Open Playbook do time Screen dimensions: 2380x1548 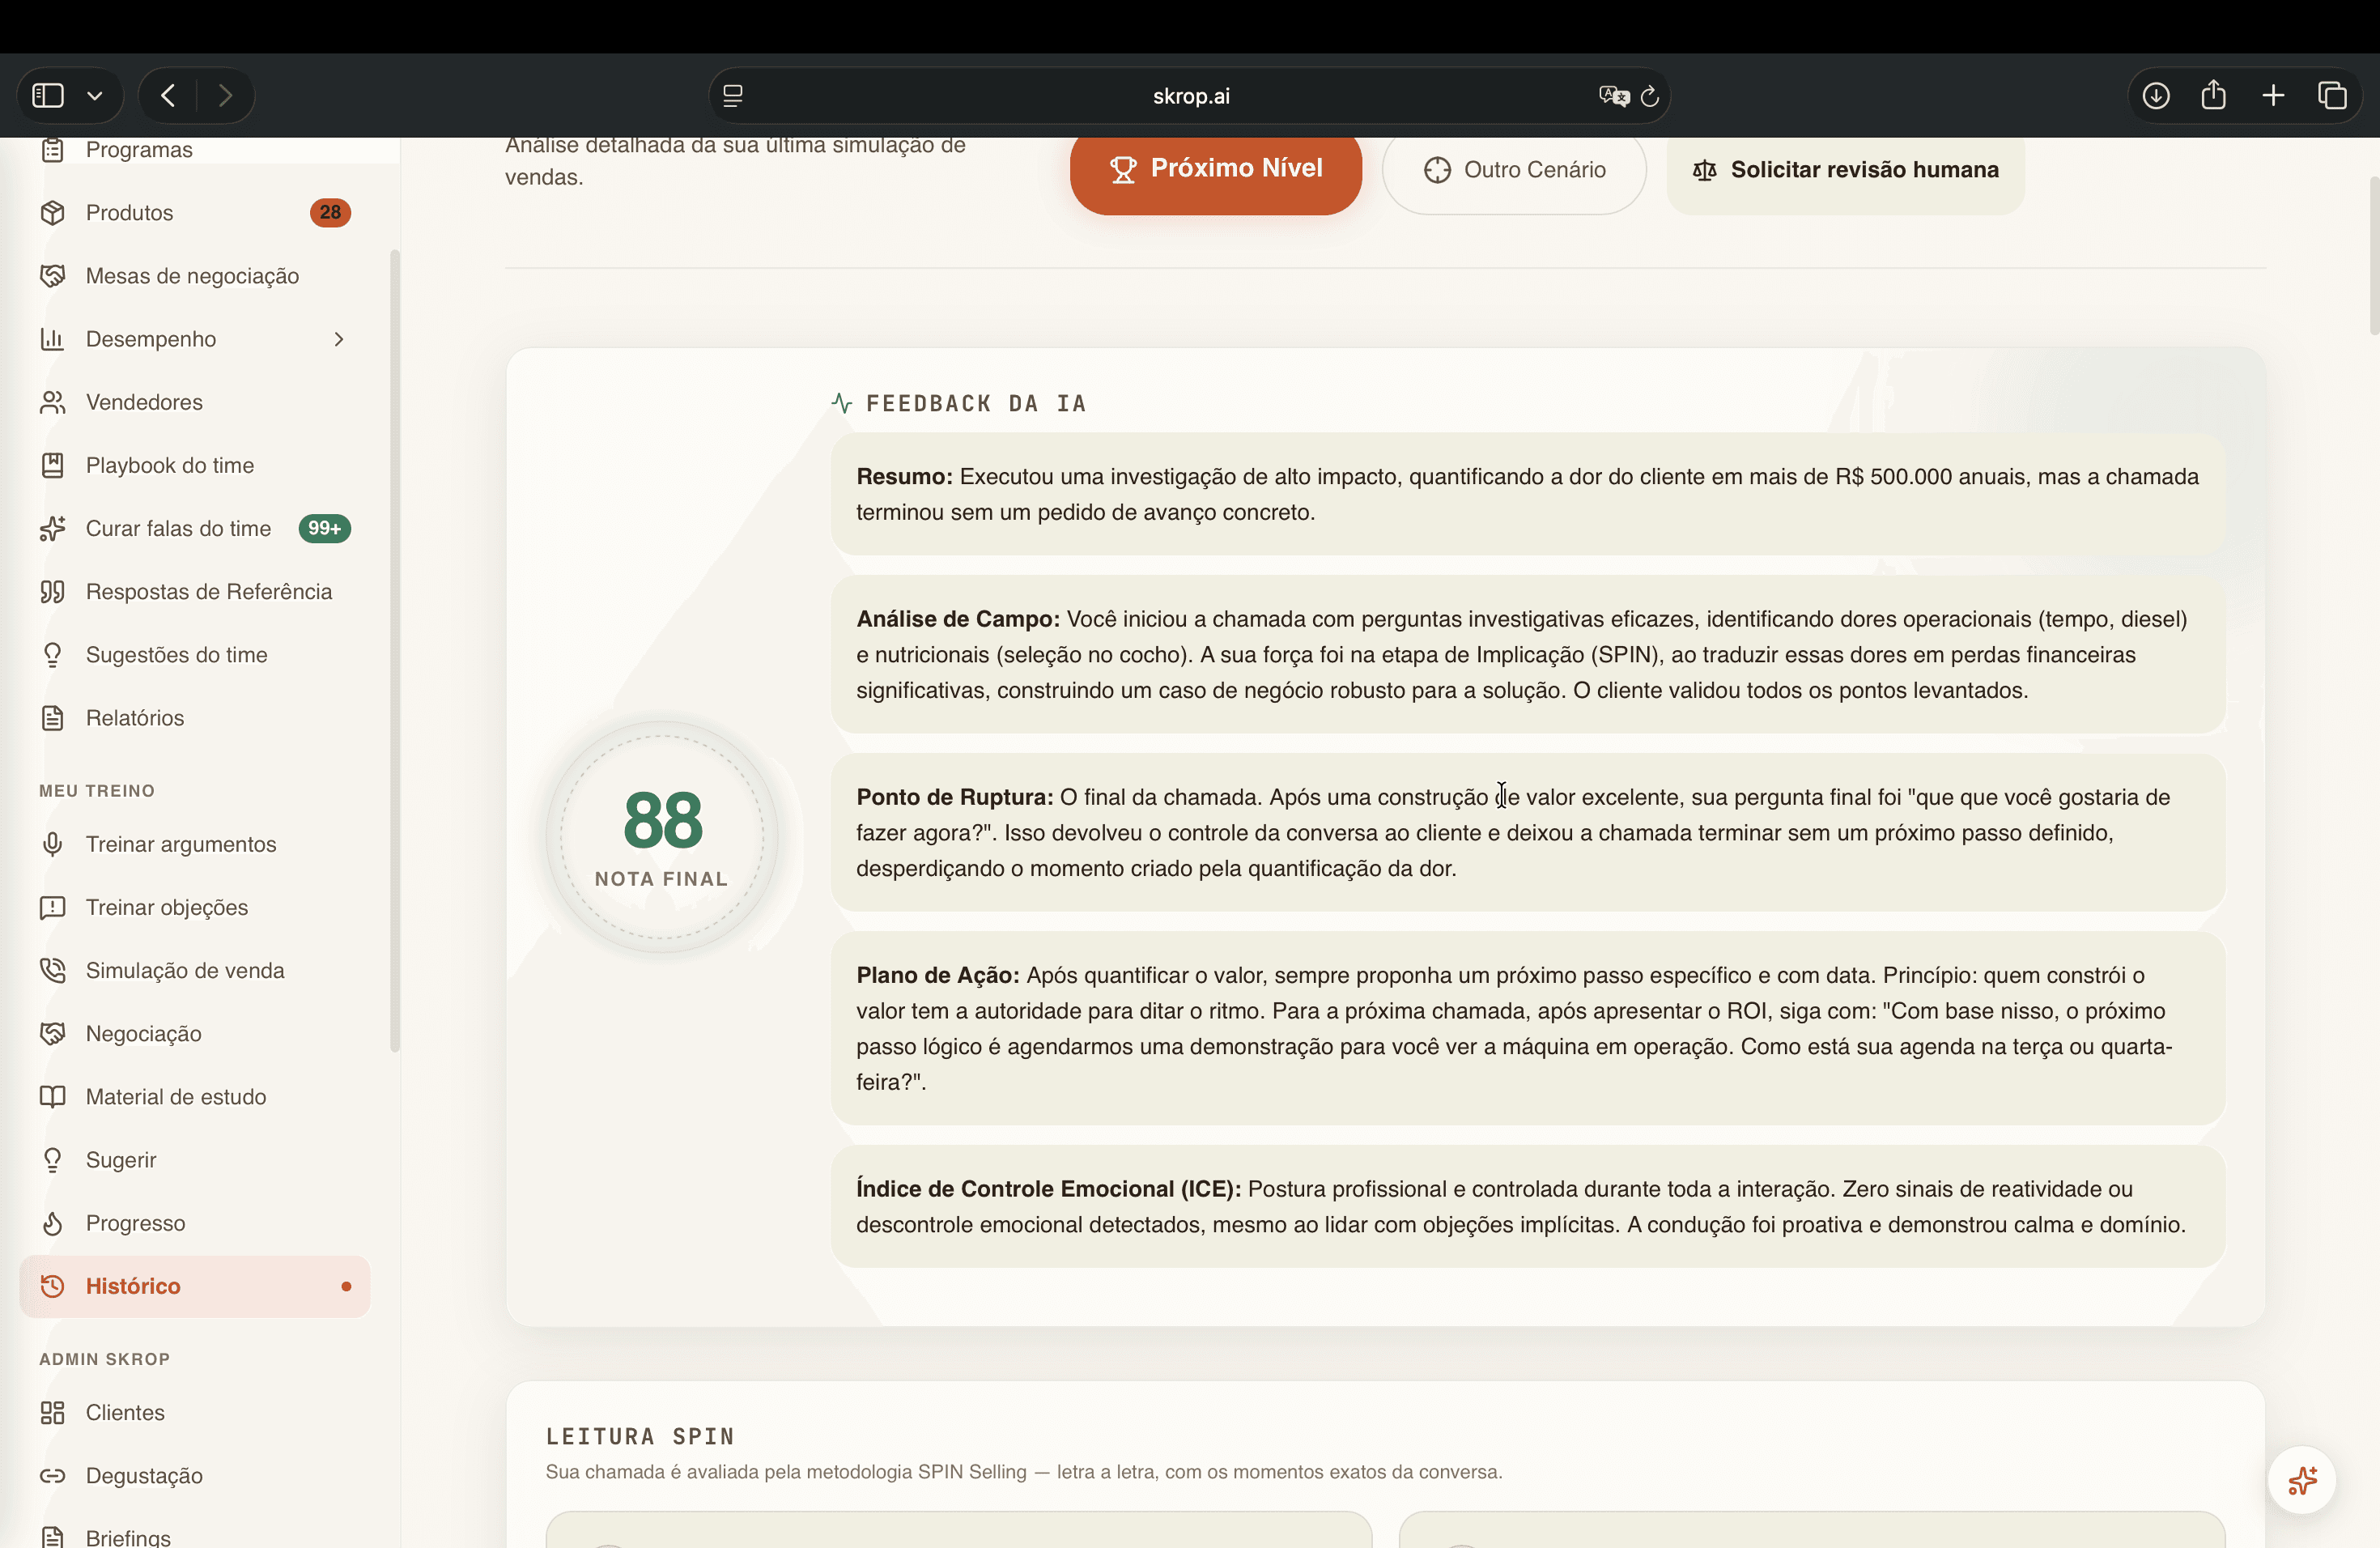pos(195,465)
